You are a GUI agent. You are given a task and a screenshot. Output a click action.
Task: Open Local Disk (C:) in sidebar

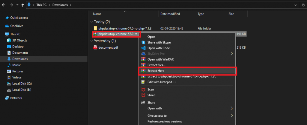coord(22,83)
